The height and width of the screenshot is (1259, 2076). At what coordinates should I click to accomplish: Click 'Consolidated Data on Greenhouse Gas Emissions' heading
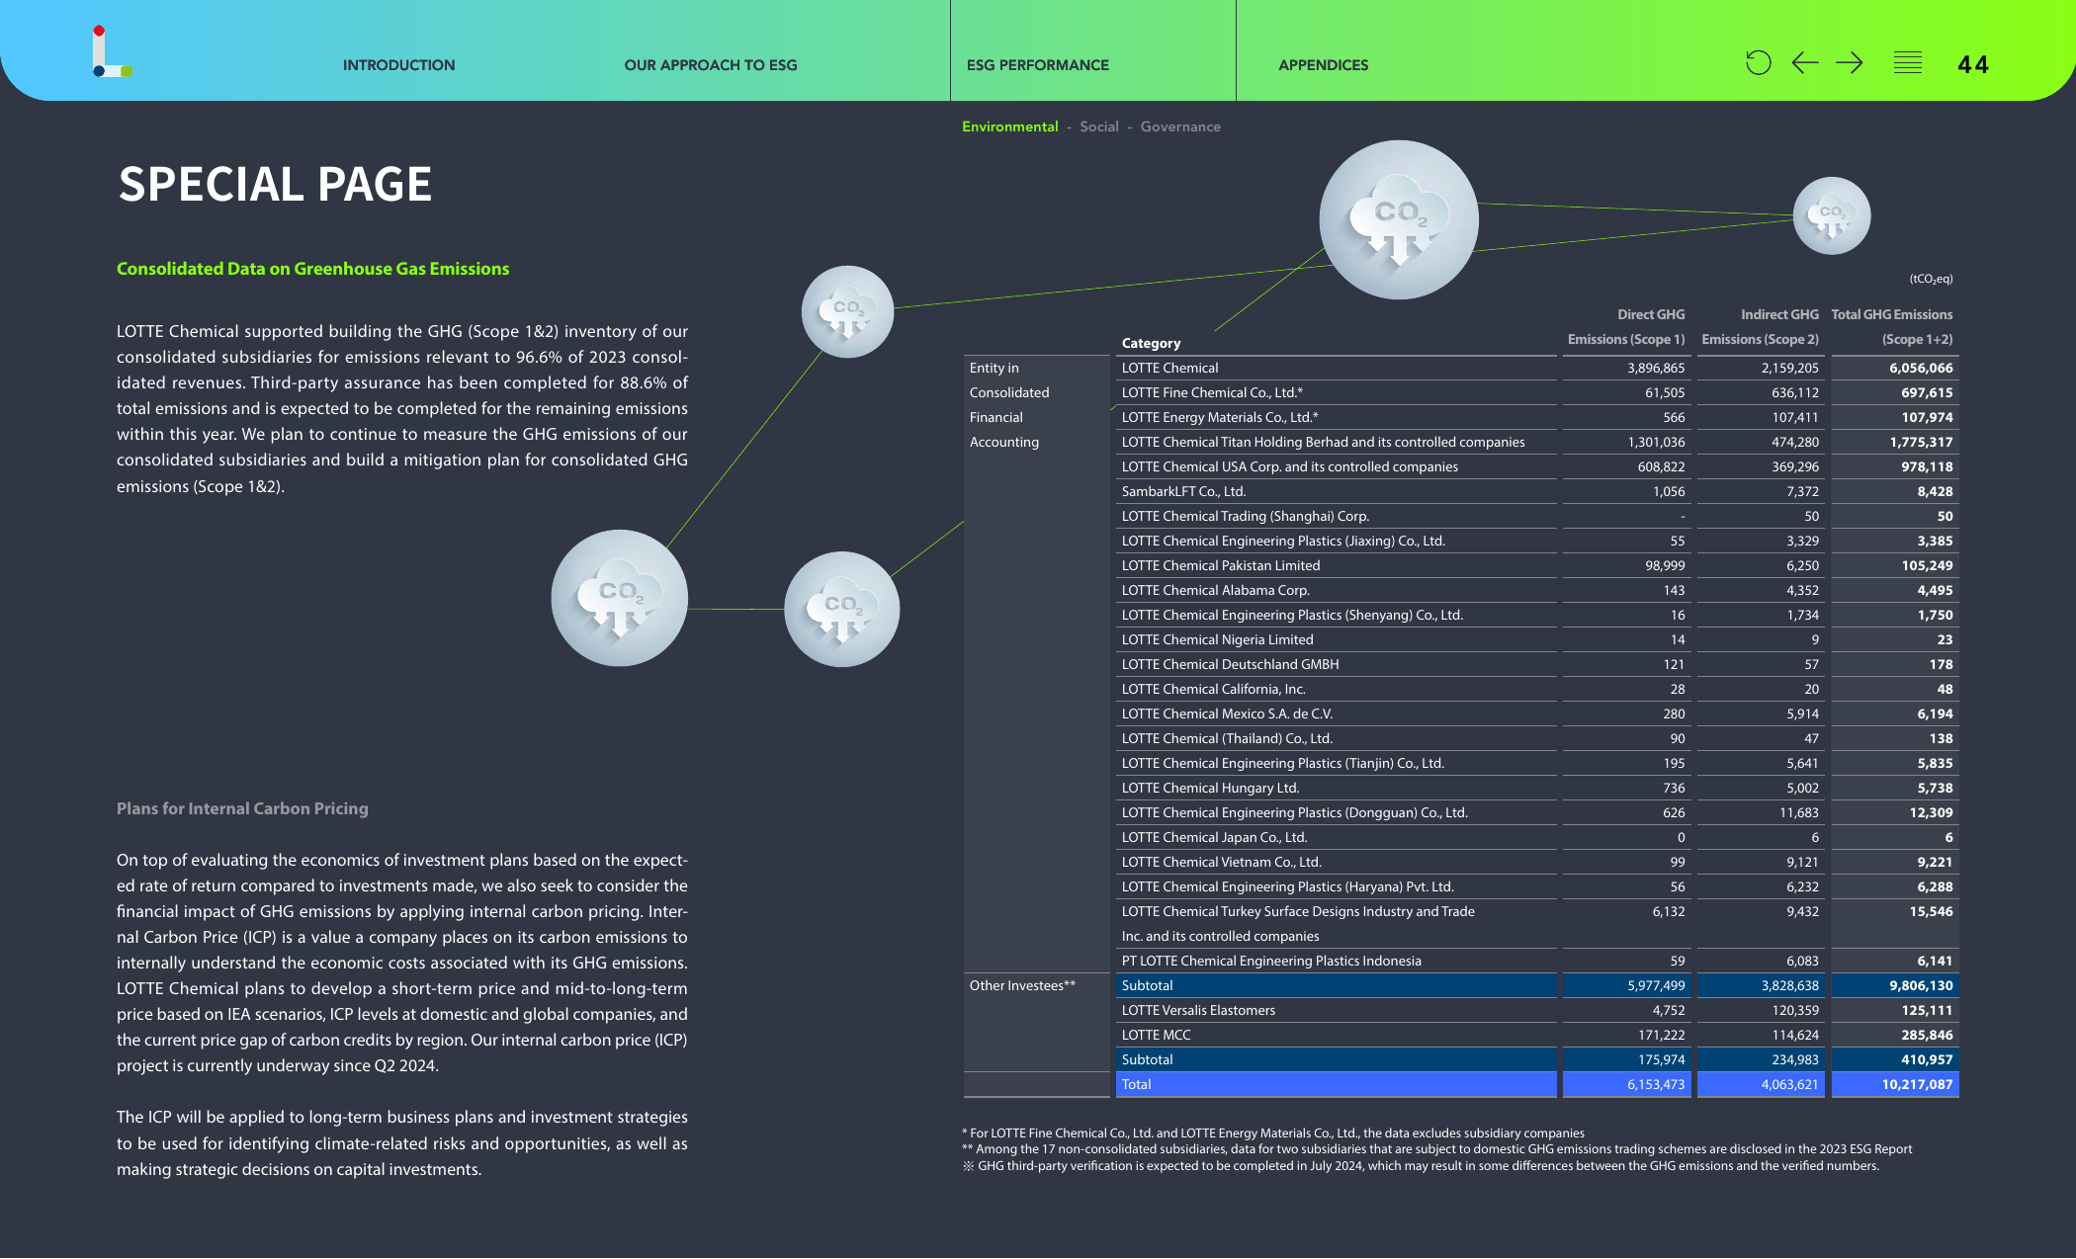click(x=312, y=269)
